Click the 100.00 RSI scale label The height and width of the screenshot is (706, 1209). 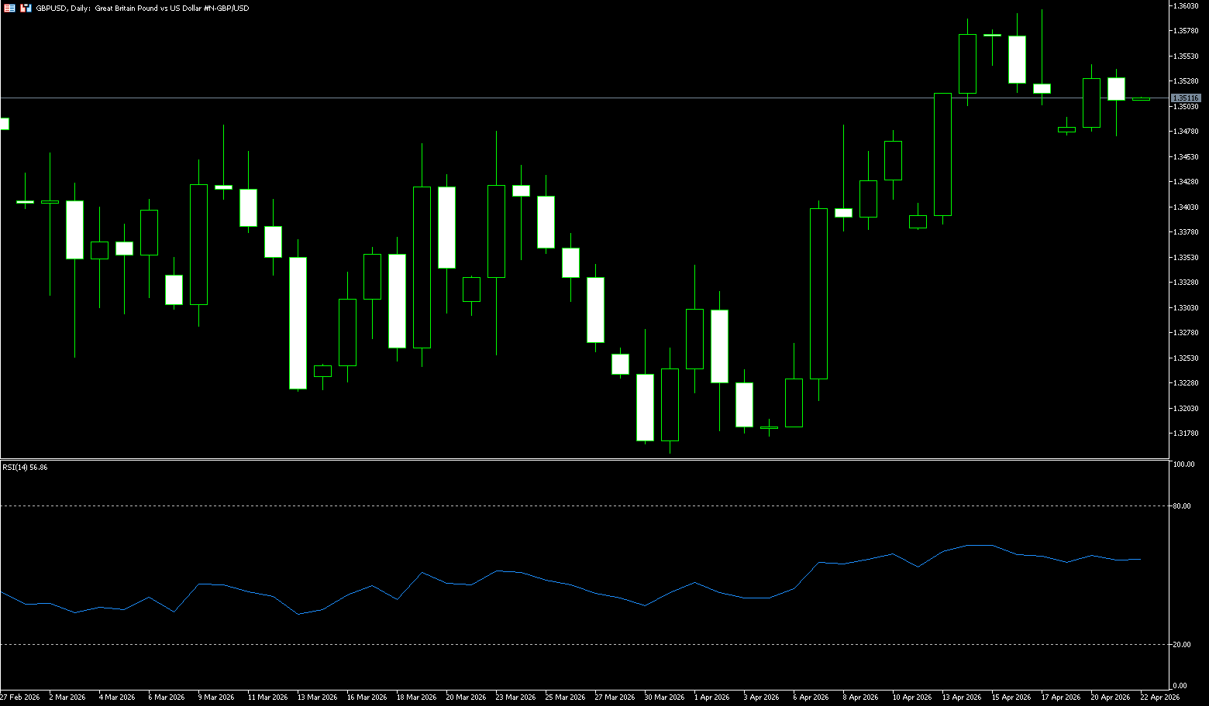(x=1183, y=464)
